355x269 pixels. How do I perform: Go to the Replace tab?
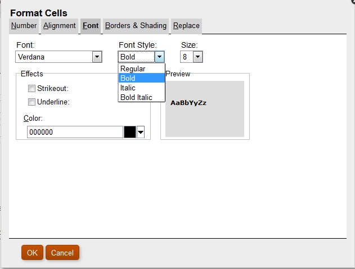tap(186, 26)
